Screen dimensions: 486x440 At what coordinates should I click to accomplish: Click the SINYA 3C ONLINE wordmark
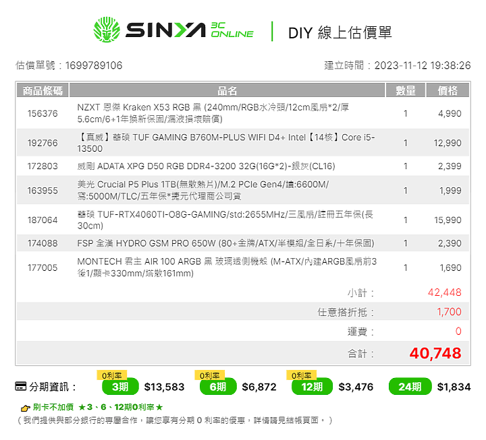pos(190,30)
